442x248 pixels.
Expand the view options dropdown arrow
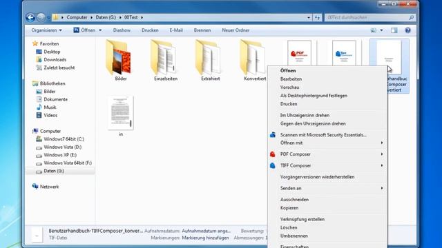[x=381, y=30]
